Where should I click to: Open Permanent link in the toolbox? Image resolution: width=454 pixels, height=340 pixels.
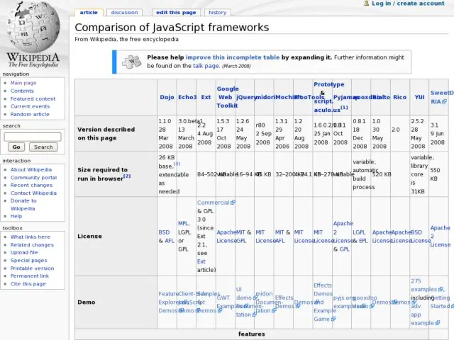coord(30,276)
